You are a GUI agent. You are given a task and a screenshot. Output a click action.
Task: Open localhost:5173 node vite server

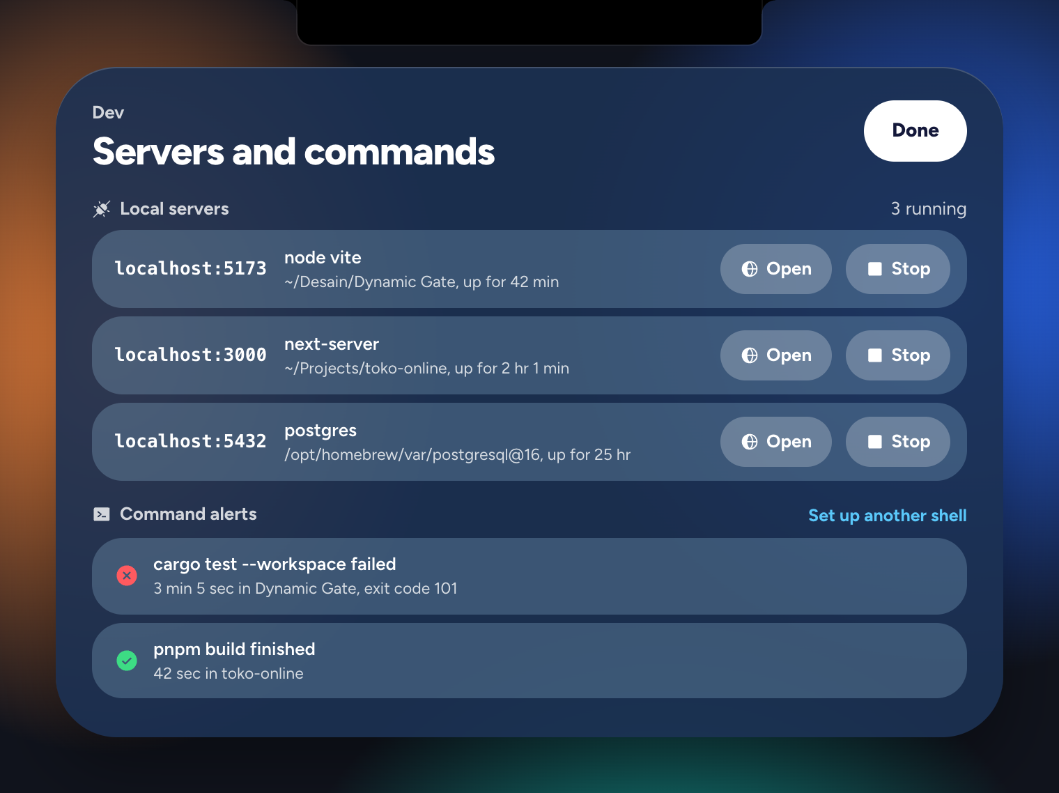pyautogui.click(x=775, y=269)
